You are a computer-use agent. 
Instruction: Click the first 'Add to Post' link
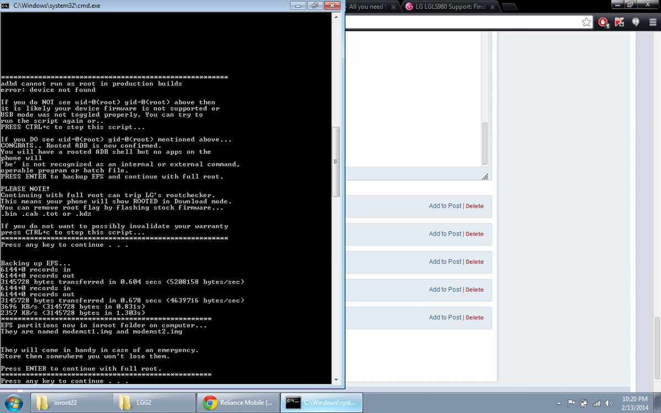(x=445, y=206)
